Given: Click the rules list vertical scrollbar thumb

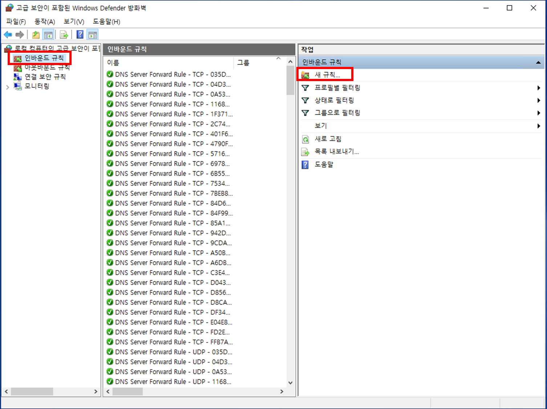Looking at the screenshot, I should [x=290, y=80].
